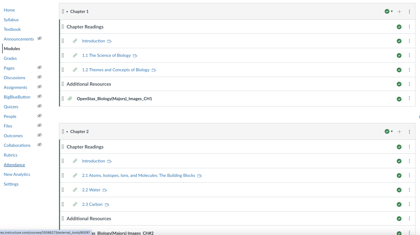Open the Attendance link
This screenshot has width=420, height=235.
(14, 165)
